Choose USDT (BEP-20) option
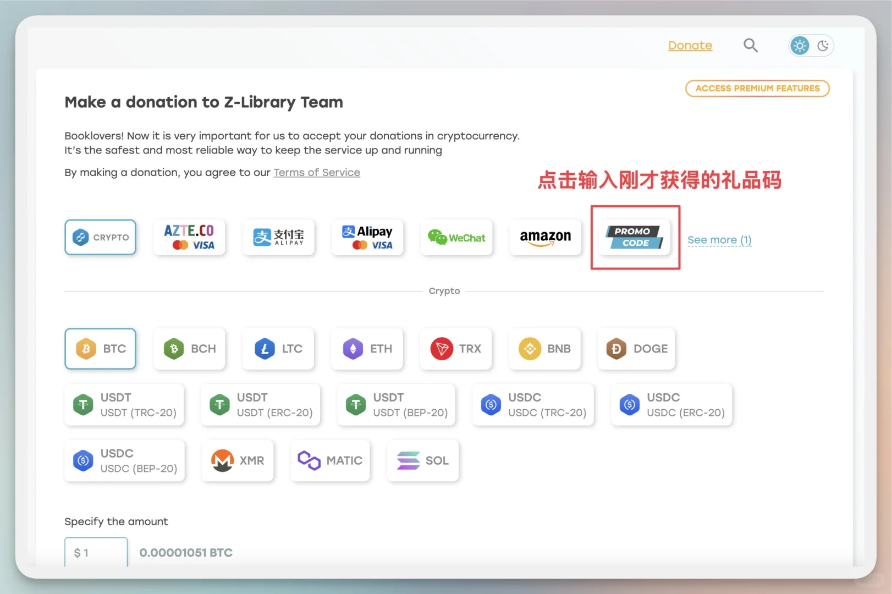This screenshot has width=892, height=594. [x=397, y=405]
